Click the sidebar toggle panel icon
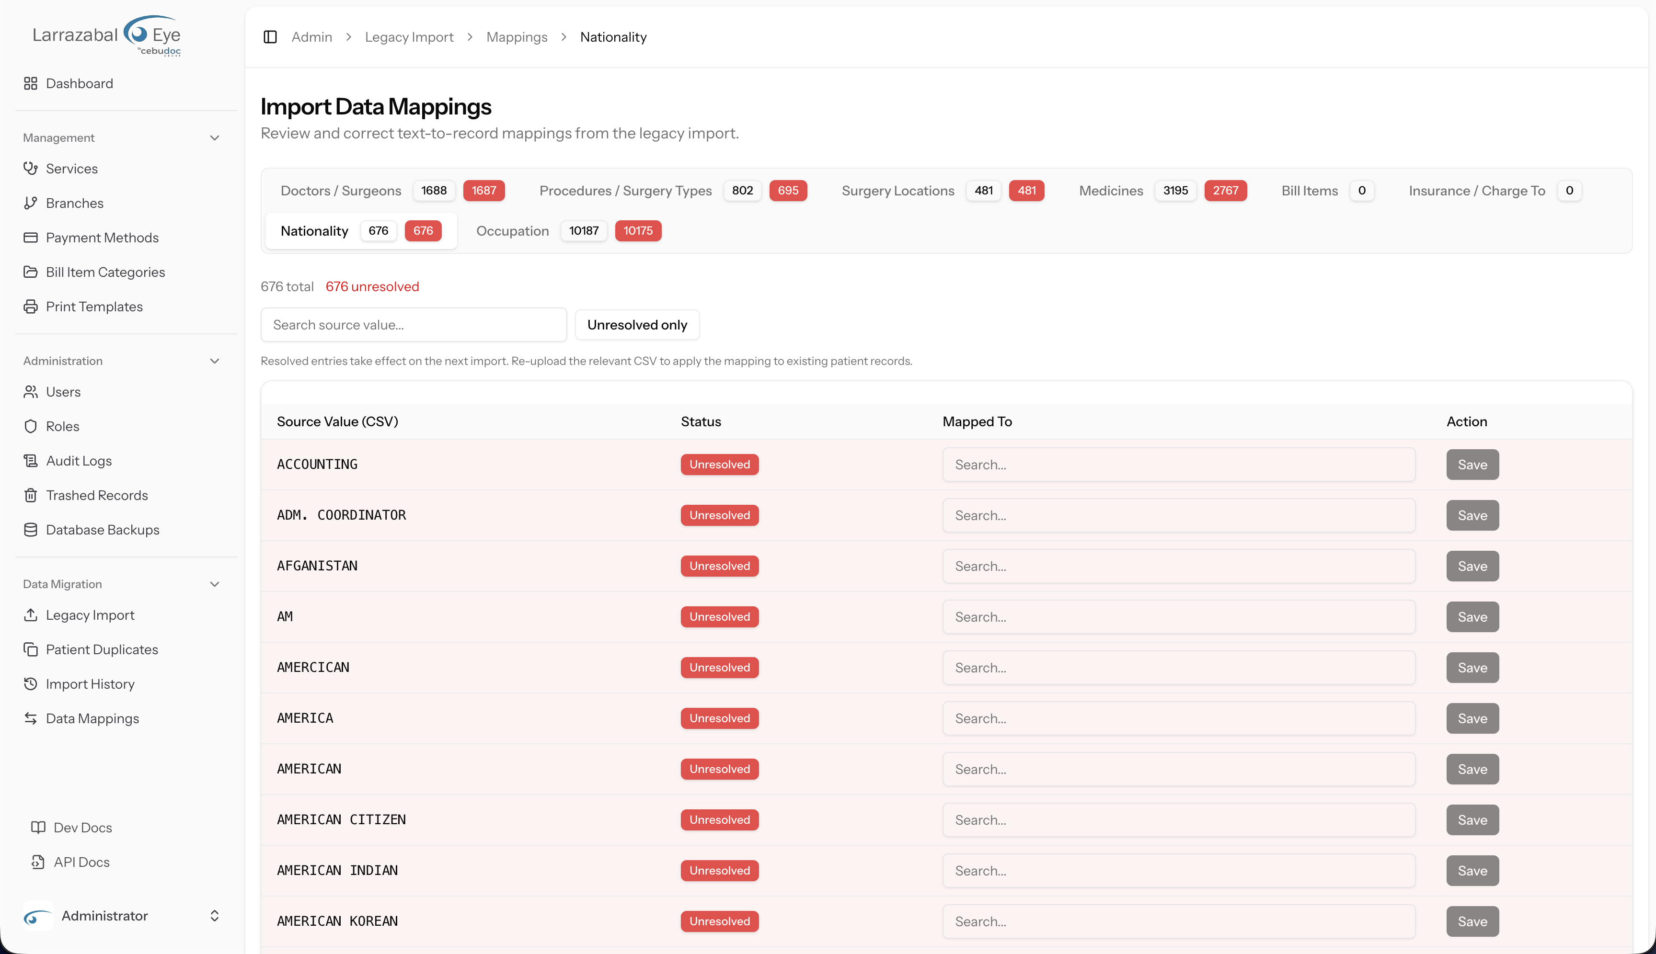This screenshot has width=1656, height=954. coord(270,37)
